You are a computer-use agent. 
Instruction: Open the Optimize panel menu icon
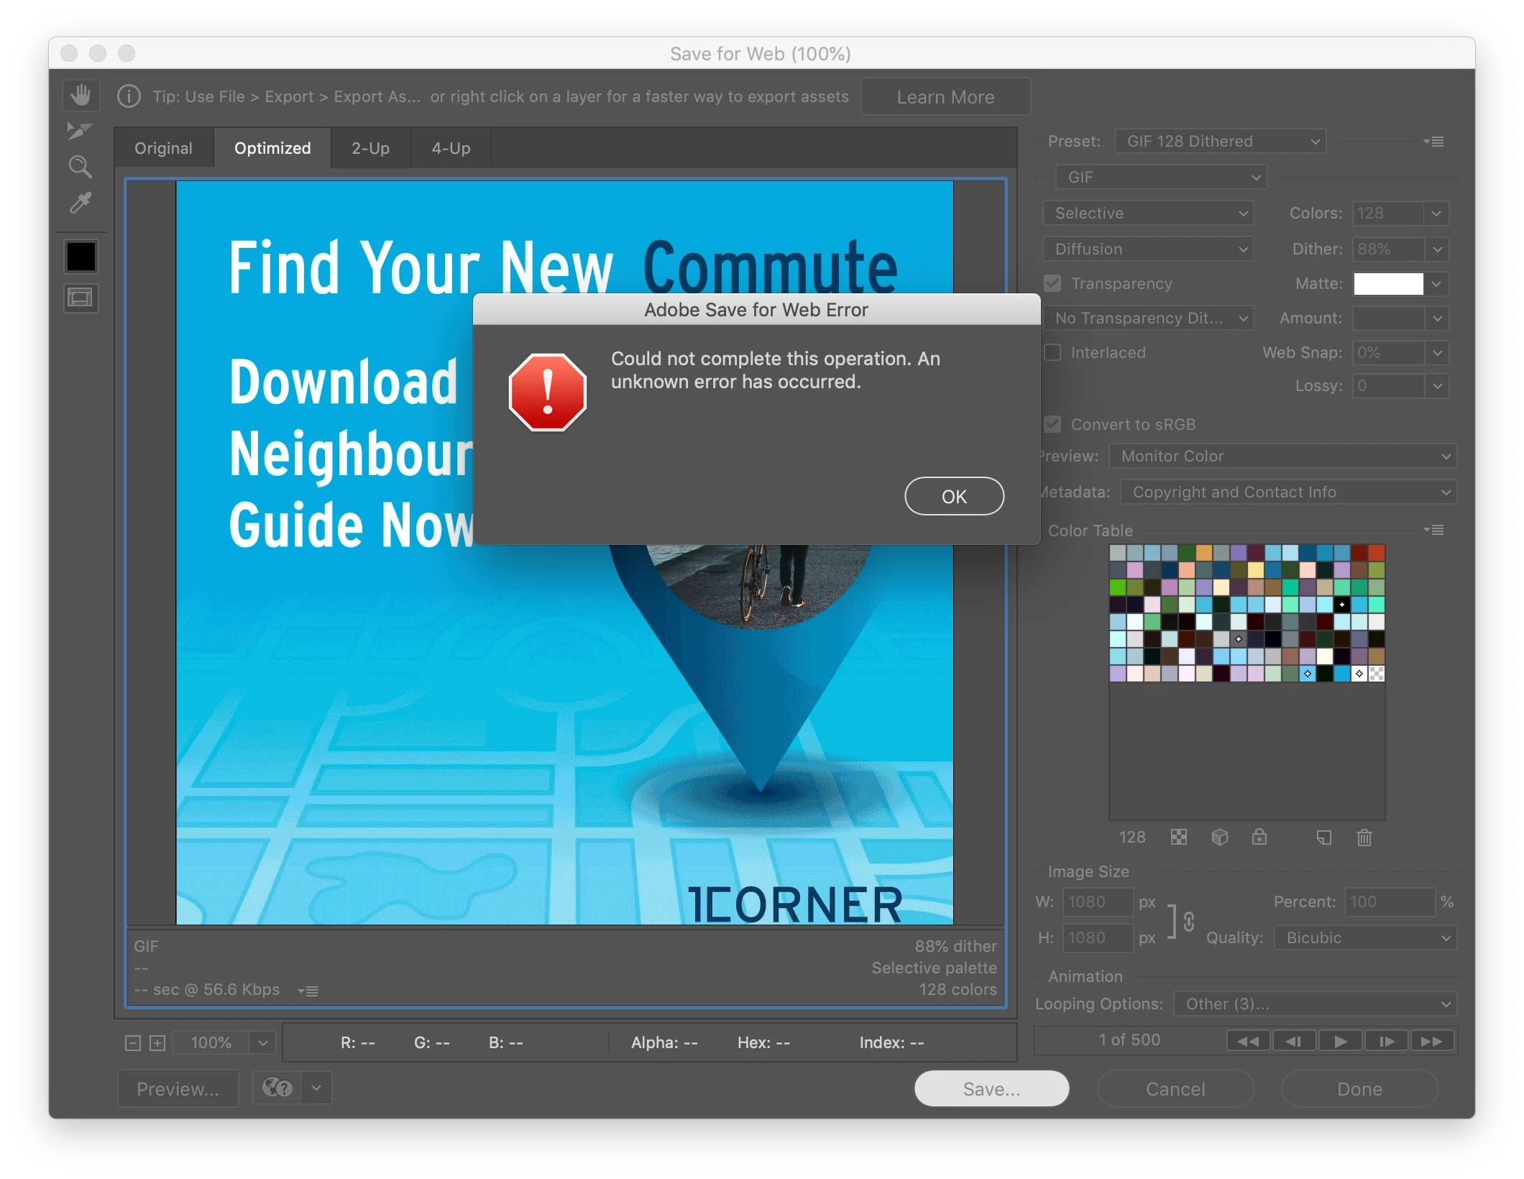click(1433, 142)
